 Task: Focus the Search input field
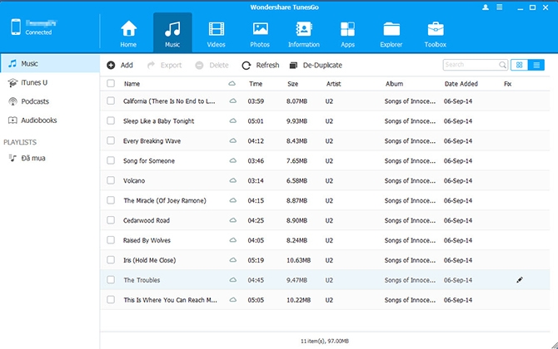click(475, 65)
